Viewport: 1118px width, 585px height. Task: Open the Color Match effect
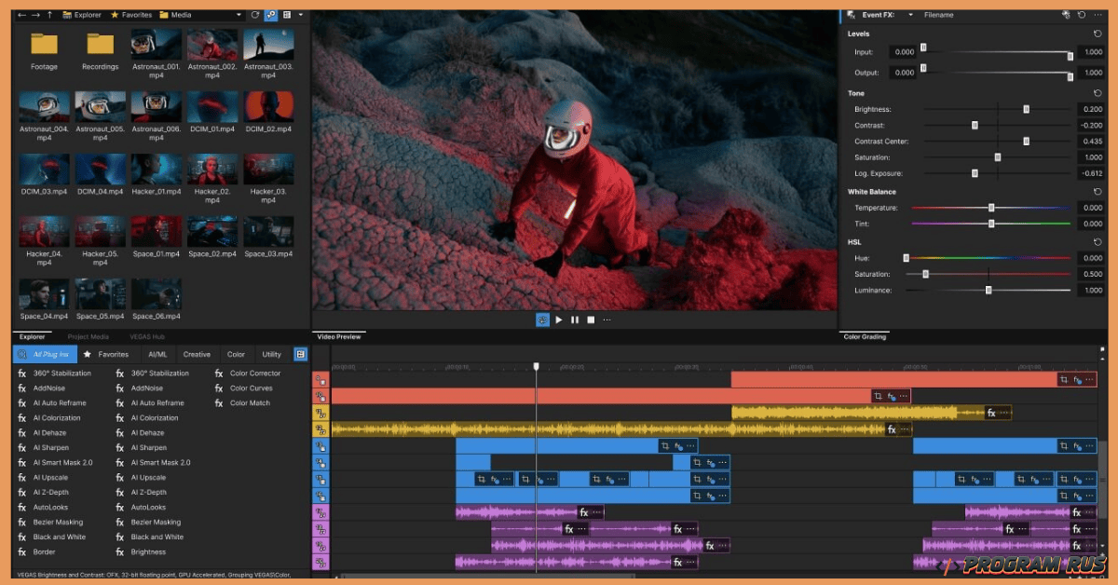click(249, 402)
